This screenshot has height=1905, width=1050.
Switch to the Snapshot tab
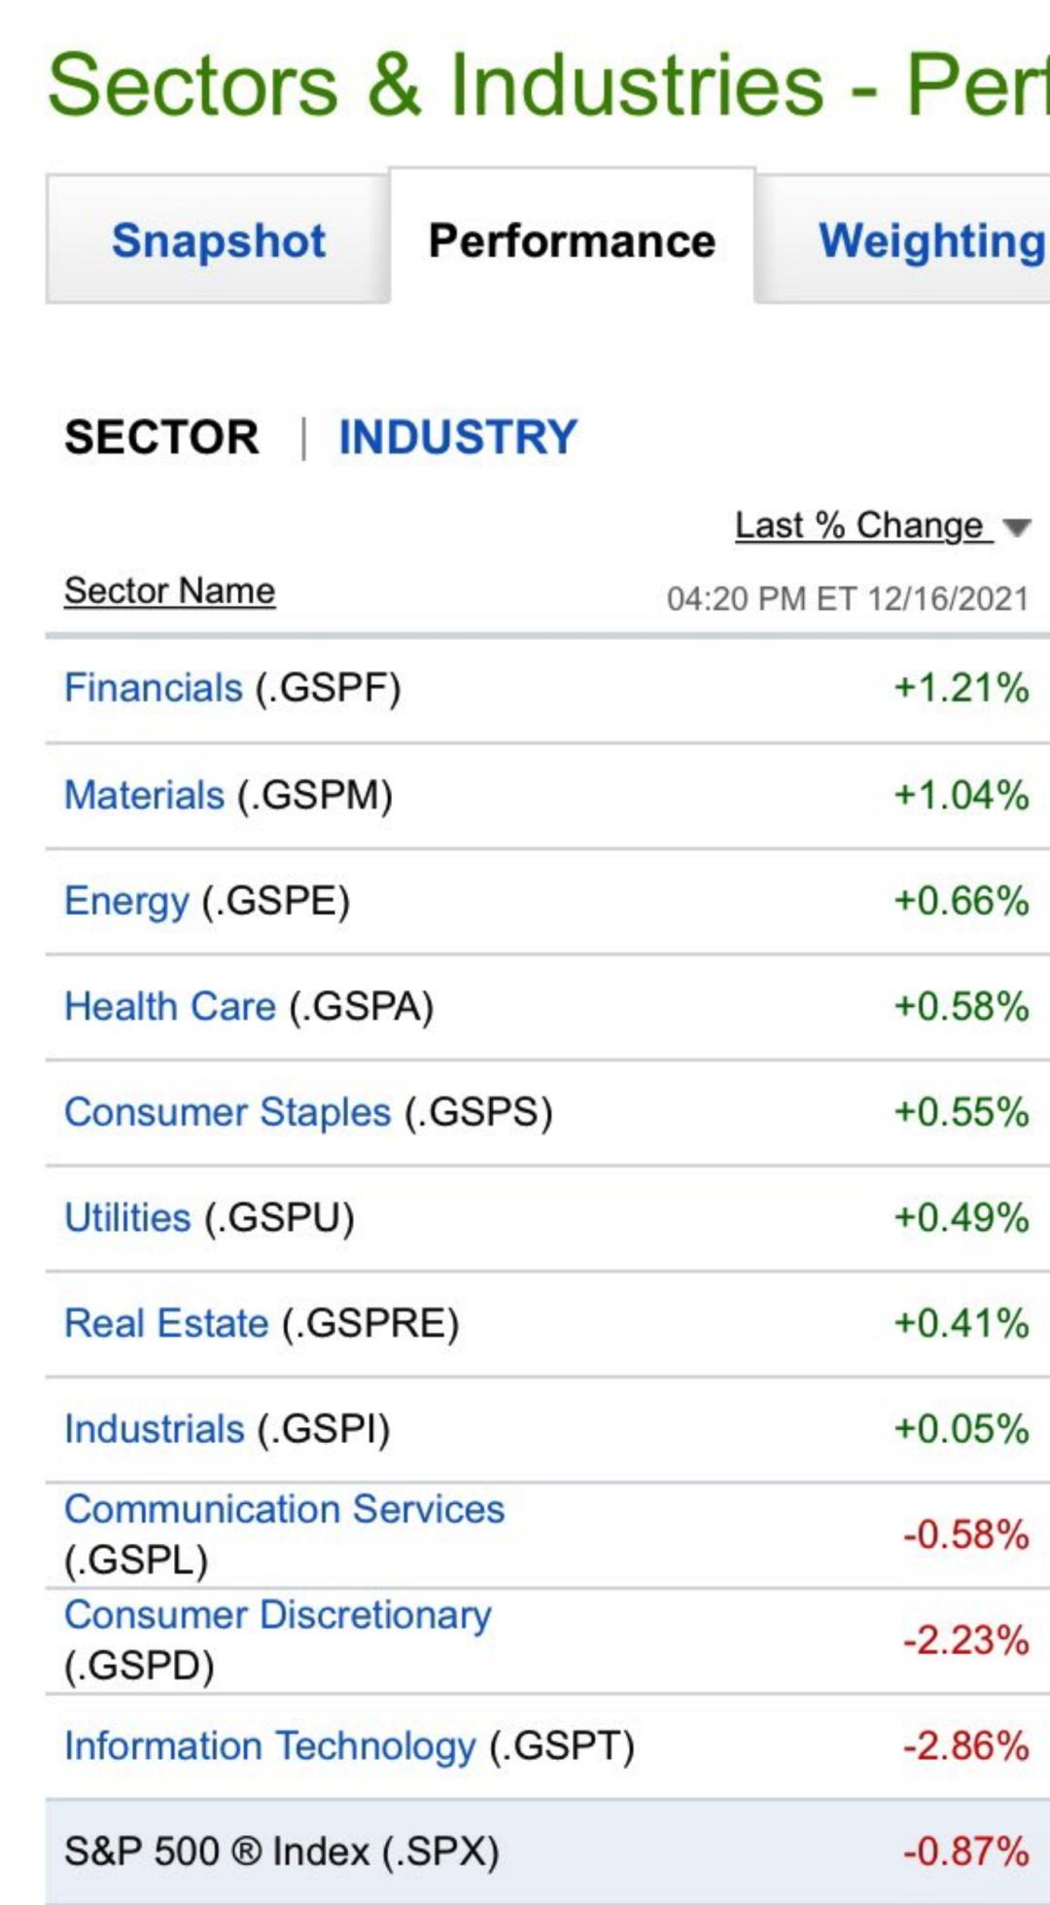click(x=219, y=241)
